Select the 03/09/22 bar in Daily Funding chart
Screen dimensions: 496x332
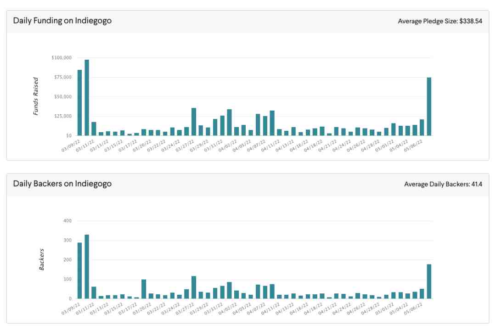point(79,103)
